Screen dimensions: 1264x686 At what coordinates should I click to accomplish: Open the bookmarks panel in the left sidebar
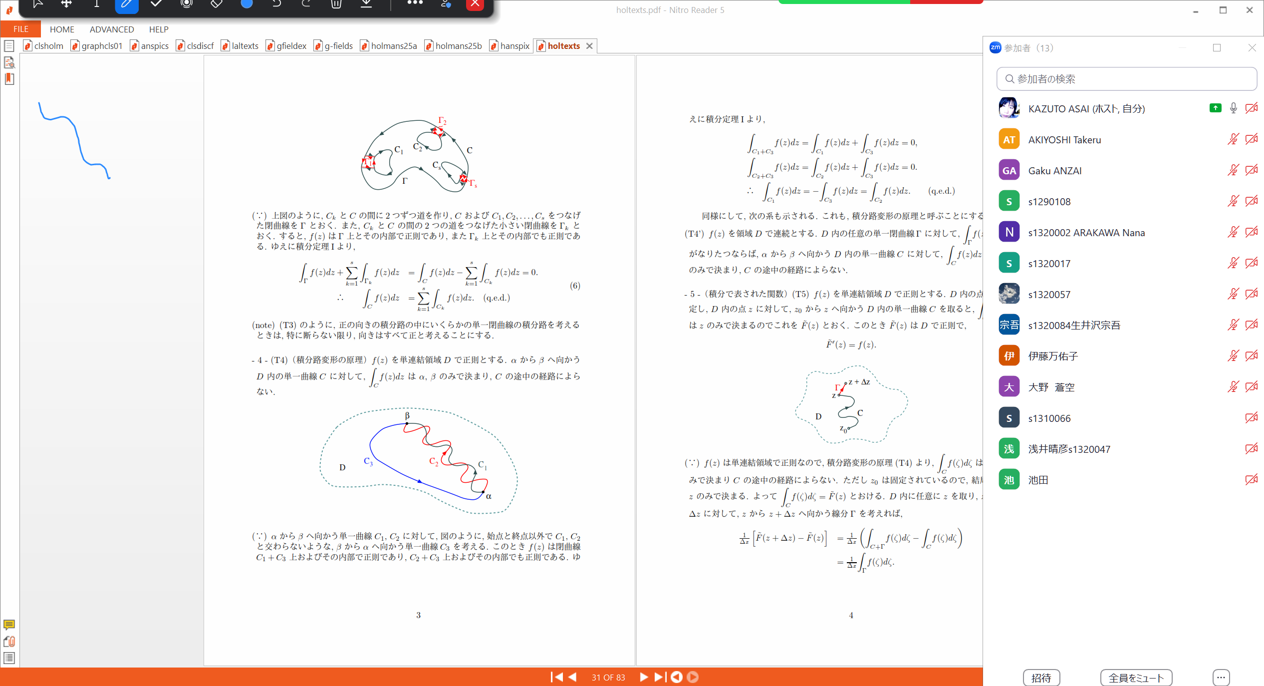(9, 79)
